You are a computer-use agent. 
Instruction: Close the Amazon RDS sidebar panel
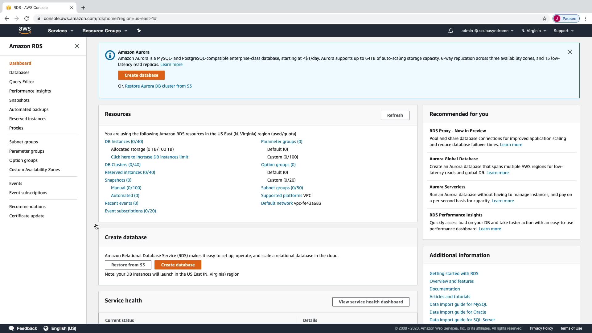click(77, 46)
